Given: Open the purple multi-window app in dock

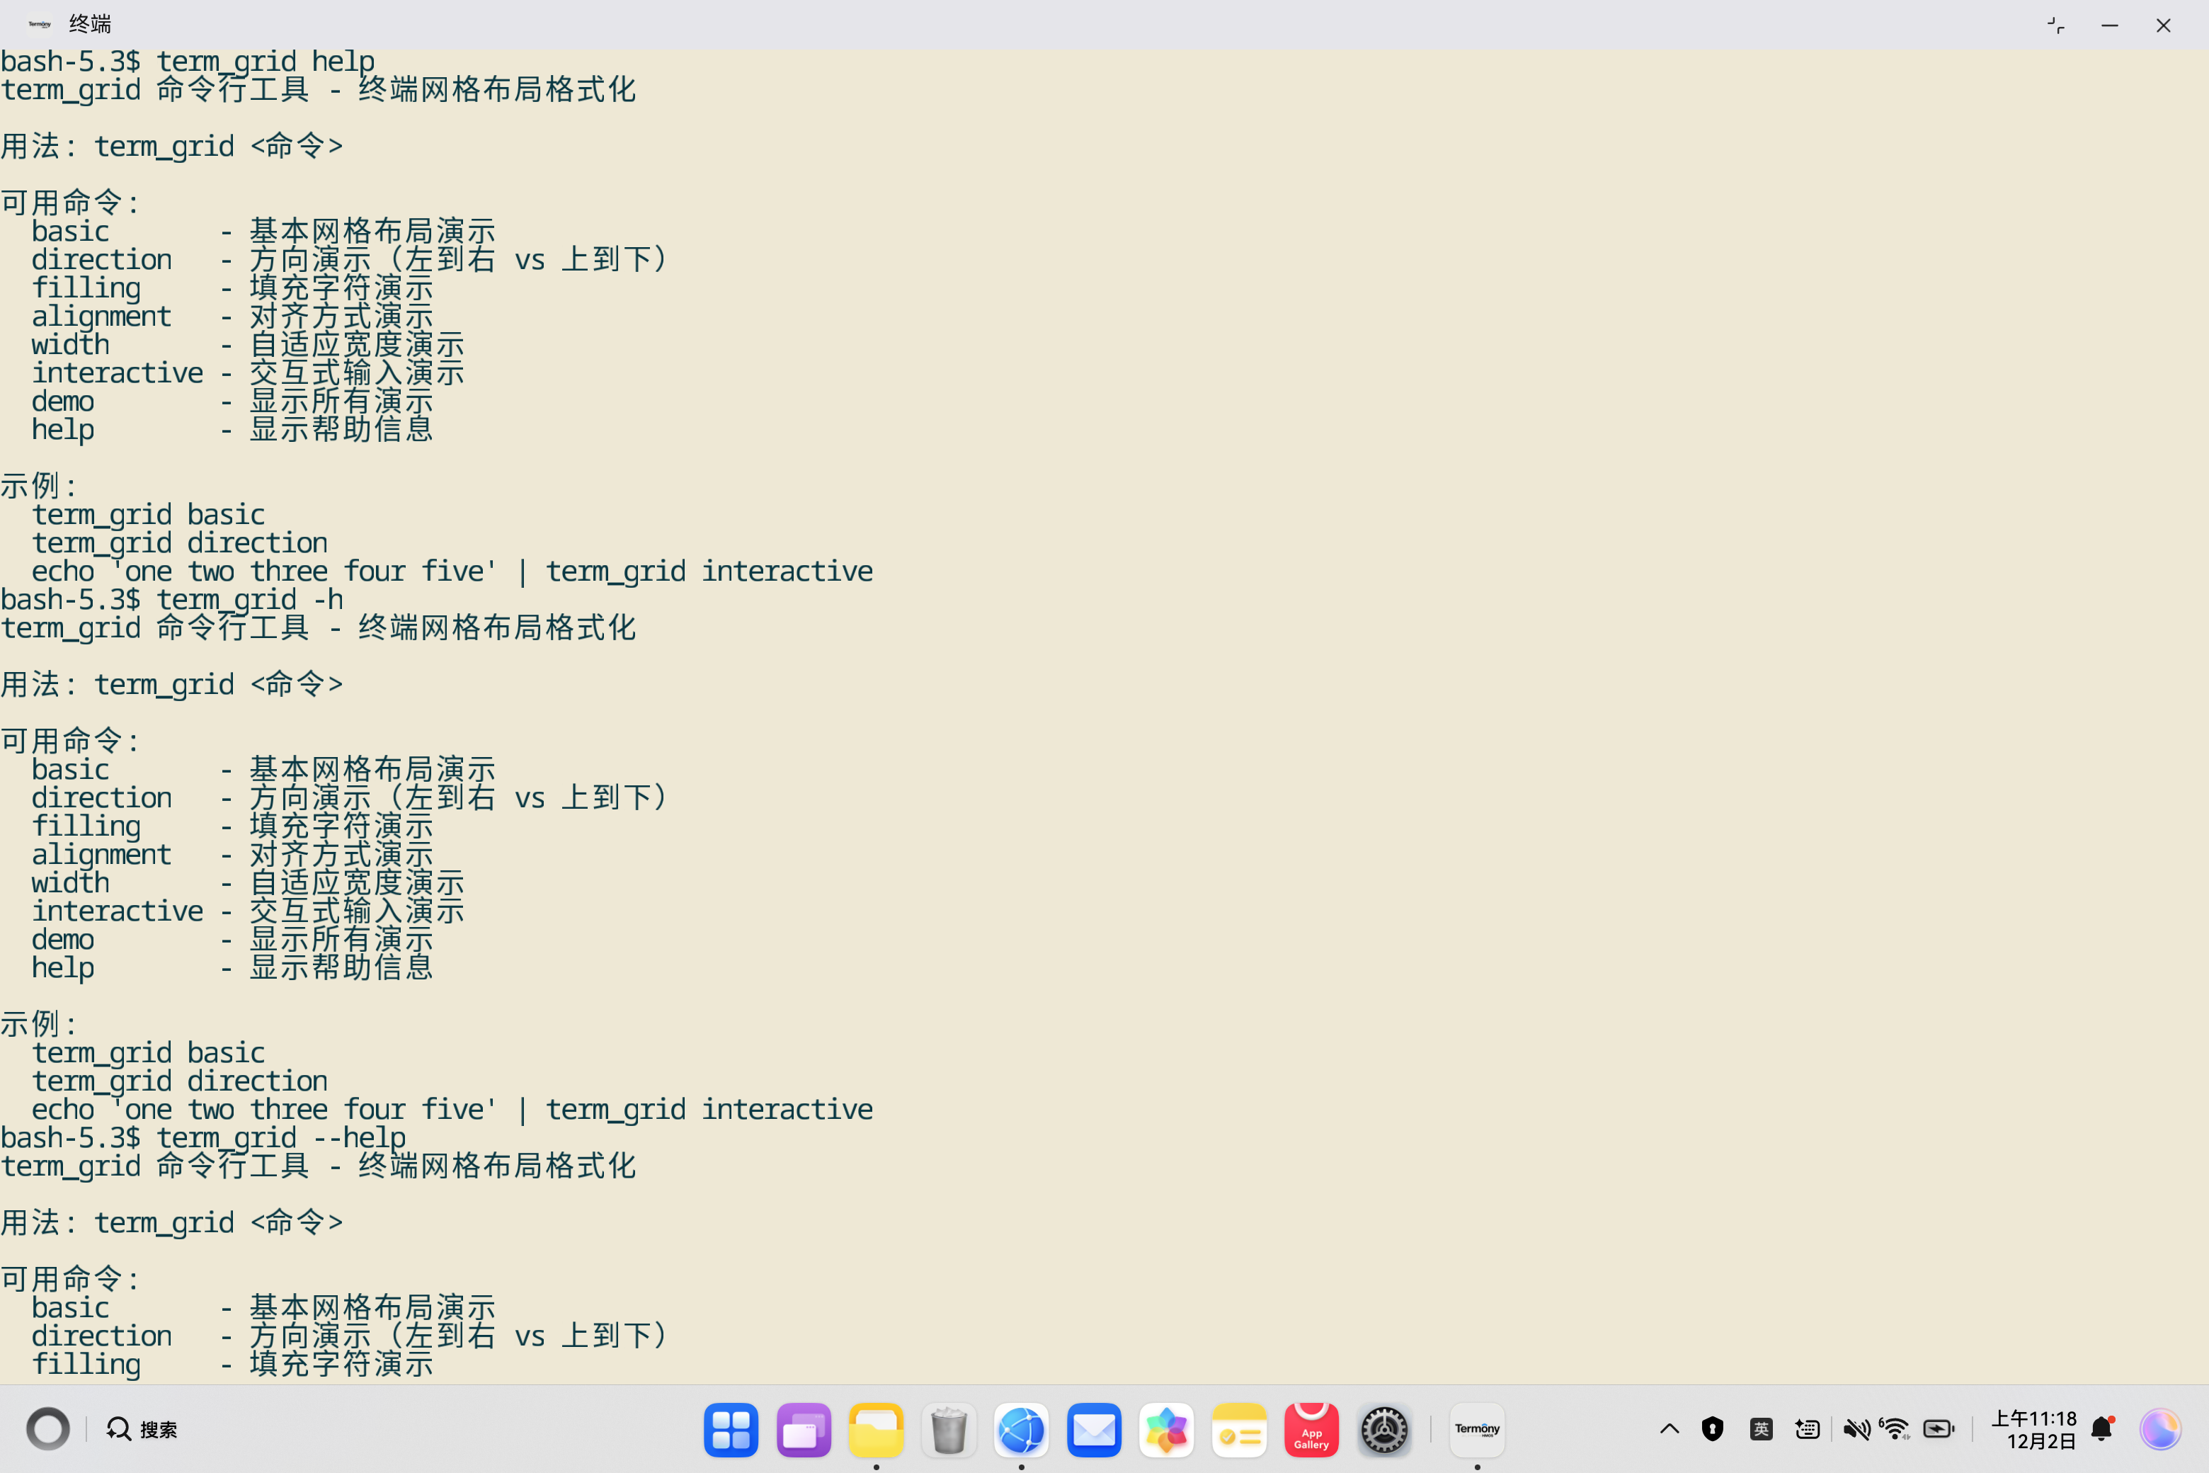Looking at the screenshot, I should click(804, 1430).
